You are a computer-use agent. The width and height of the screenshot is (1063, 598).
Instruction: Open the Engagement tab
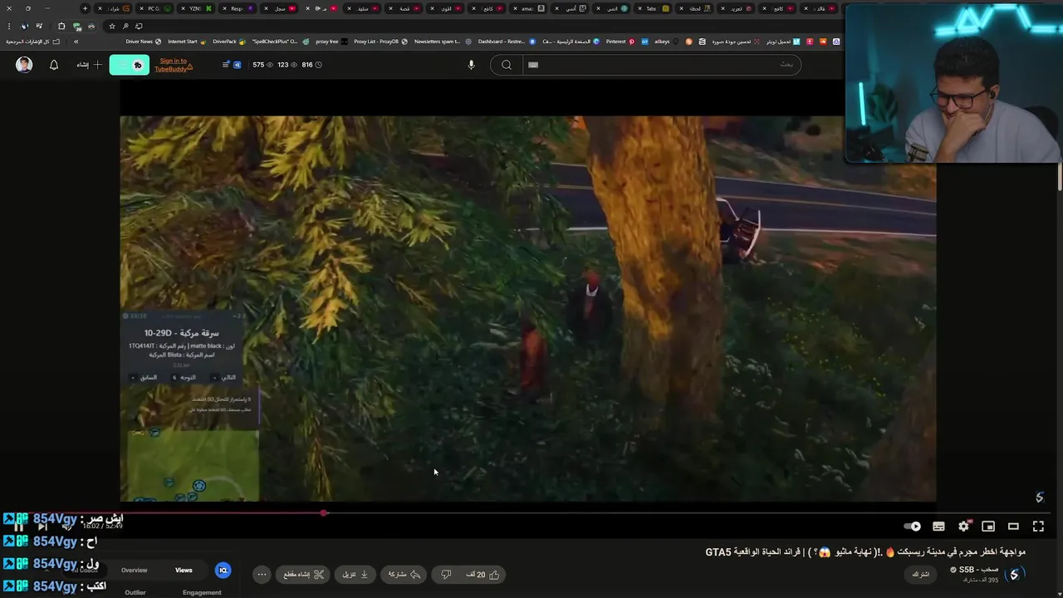[x=202, y=593]
